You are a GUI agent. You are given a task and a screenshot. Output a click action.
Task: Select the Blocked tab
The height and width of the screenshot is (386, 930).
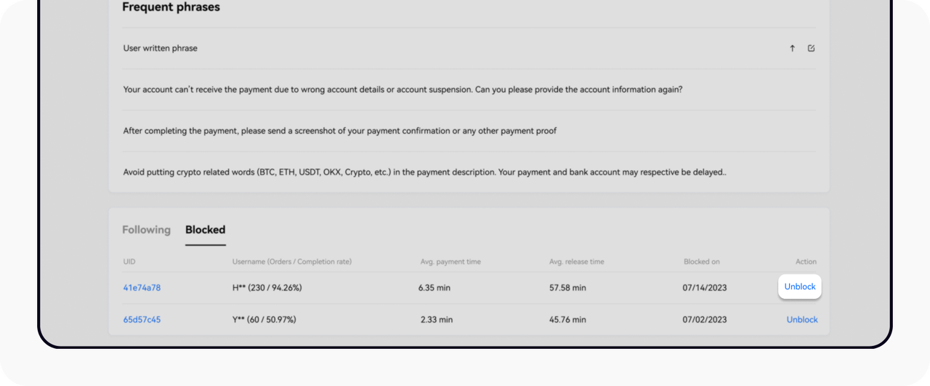pos(205,230)
